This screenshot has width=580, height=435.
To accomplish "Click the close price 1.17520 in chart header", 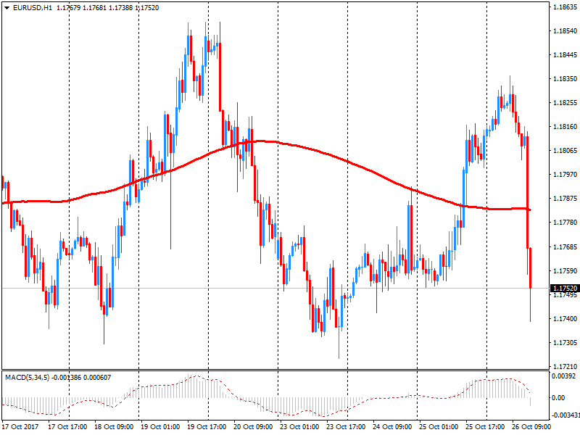I will (147, 8).
